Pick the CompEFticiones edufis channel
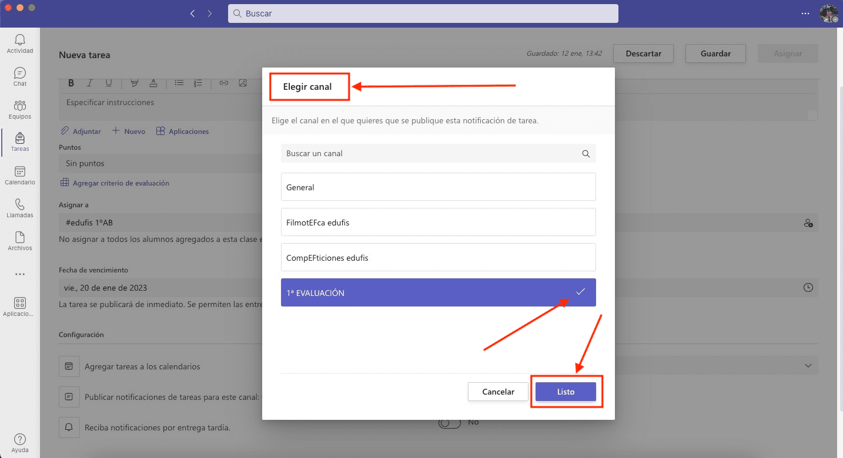 pyautogui.click(x=438, y=257)
